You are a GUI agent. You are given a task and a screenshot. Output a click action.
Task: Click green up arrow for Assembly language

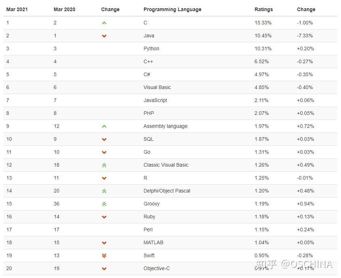tap(104, 126)
